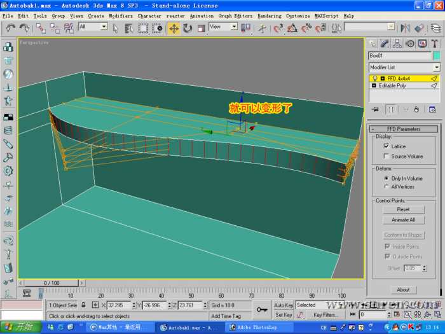Screen dimensions: 445x334
Task: Click Bind to Space Warp icon
Action: point(69,28)
